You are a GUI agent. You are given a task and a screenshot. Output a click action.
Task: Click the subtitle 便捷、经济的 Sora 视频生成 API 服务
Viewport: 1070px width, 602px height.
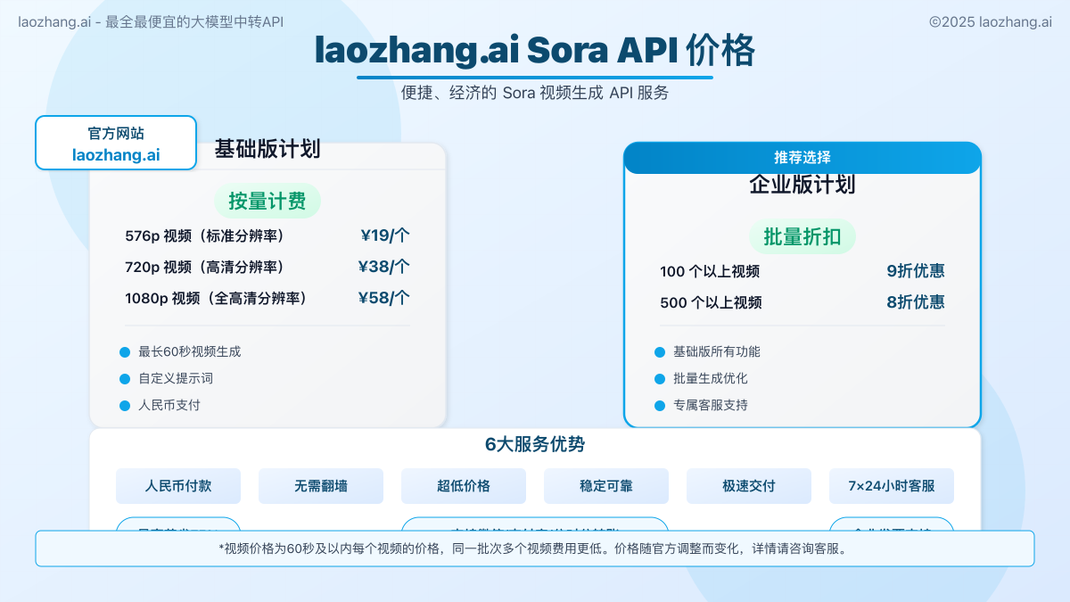(535, 93)
